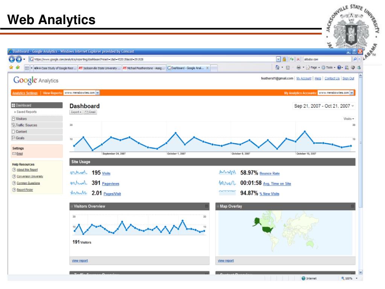This screenshot has height=289, width=385.
Task: Add to Favorites star-plus icon
Action: point(18,67)
